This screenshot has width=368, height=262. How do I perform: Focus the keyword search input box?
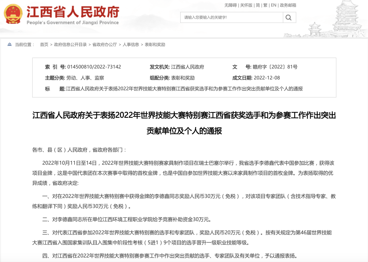(231, 17)
